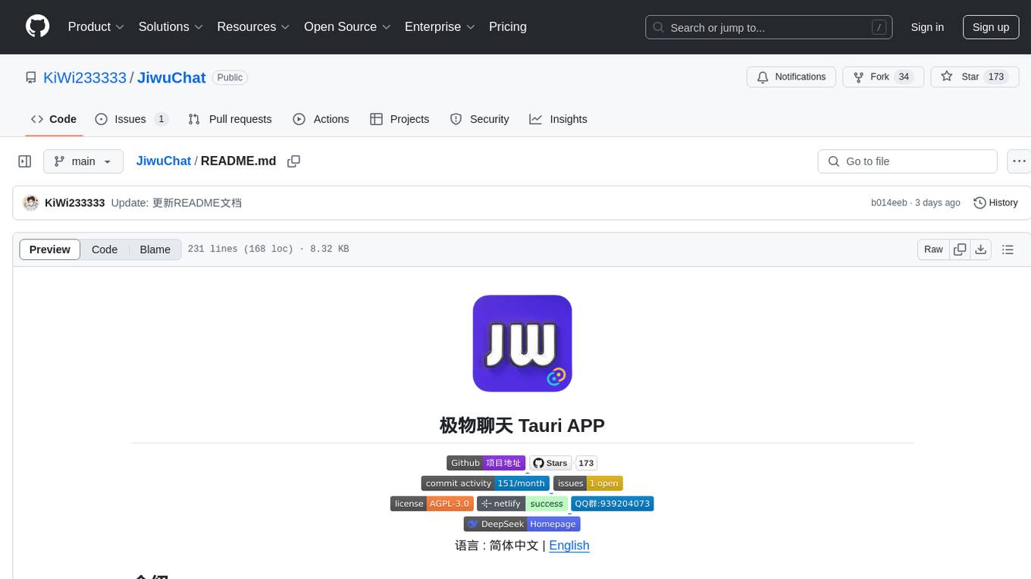
Task: Click the Notifications bell button
Action: tap(791, 77)
